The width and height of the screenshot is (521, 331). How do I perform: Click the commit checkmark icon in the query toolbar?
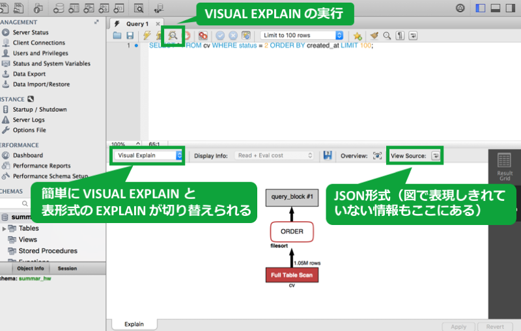pyautogui.click(x=220, y=36)
